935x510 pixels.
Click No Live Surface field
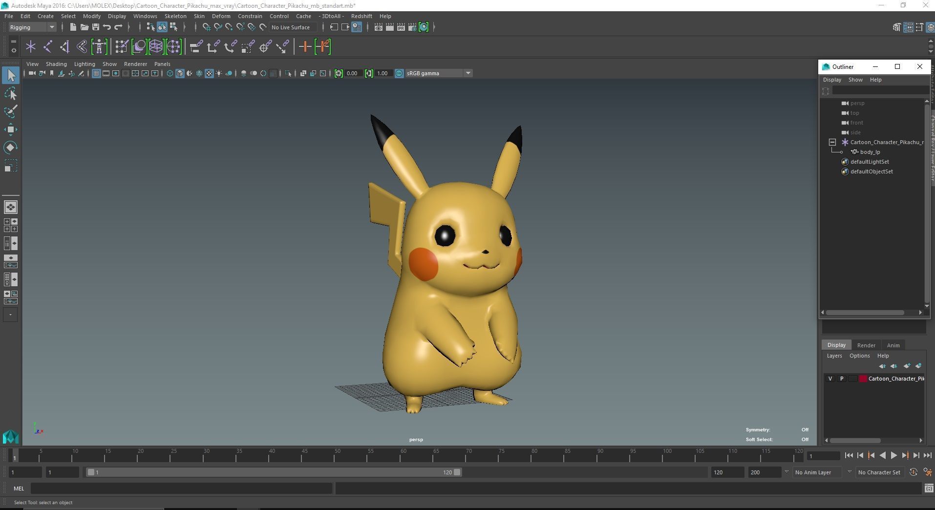pos(293,27)
